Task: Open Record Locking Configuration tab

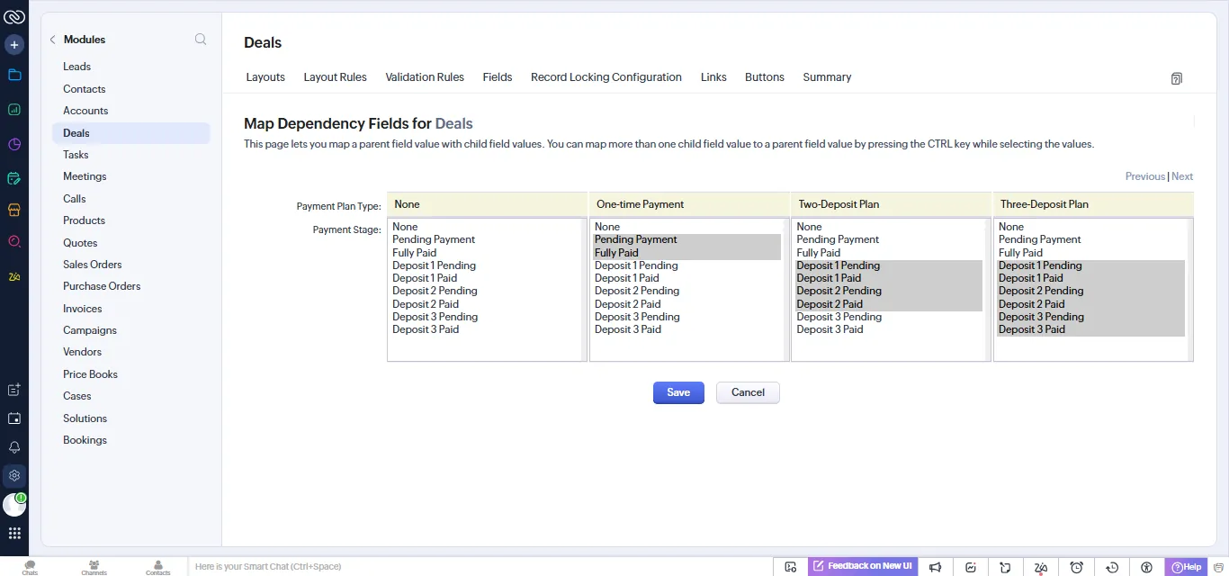Action: point(606,77)
